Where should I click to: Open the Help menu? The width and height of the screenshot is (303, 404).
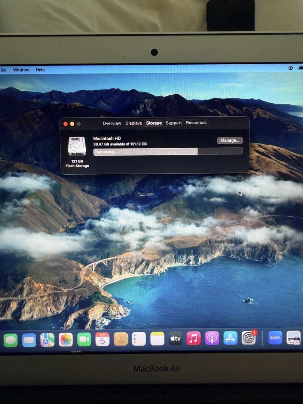pos(40,70)
